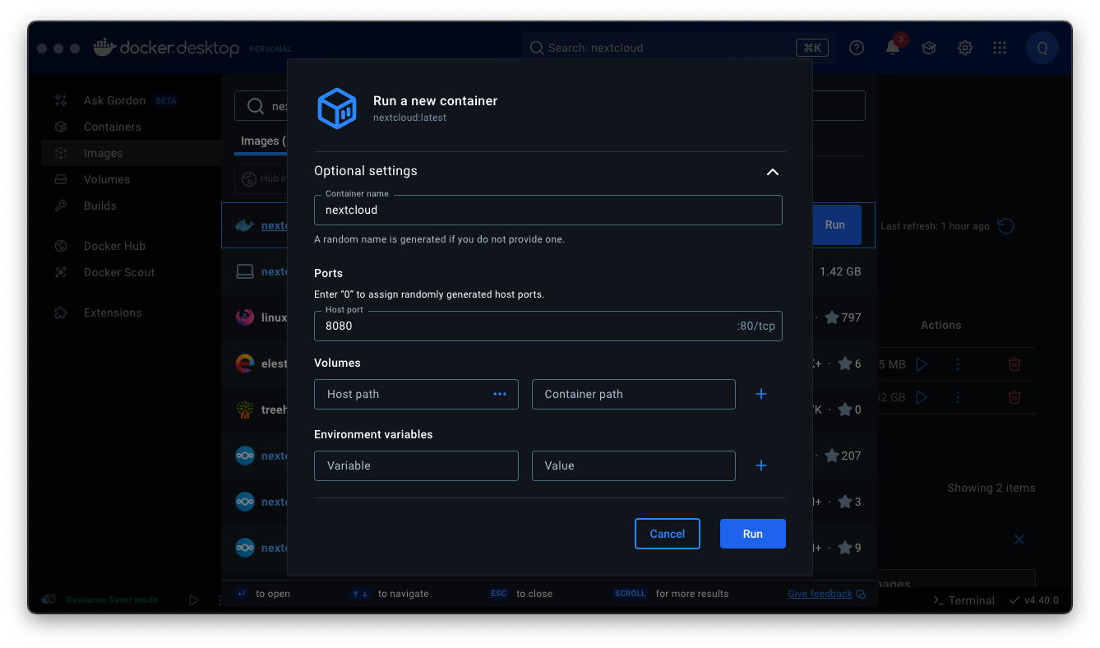Click the Variable input field
1100x648 pixels.
416,465
